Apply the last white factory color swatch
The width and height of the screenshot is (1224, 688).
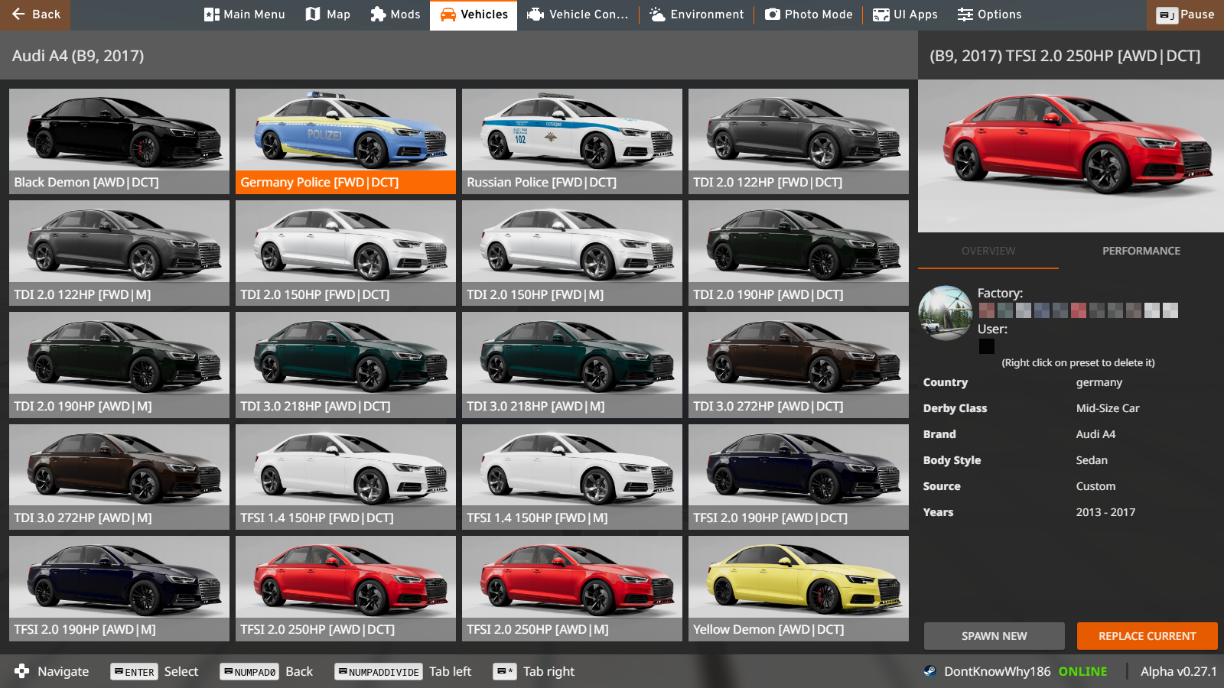[1170, 310]
